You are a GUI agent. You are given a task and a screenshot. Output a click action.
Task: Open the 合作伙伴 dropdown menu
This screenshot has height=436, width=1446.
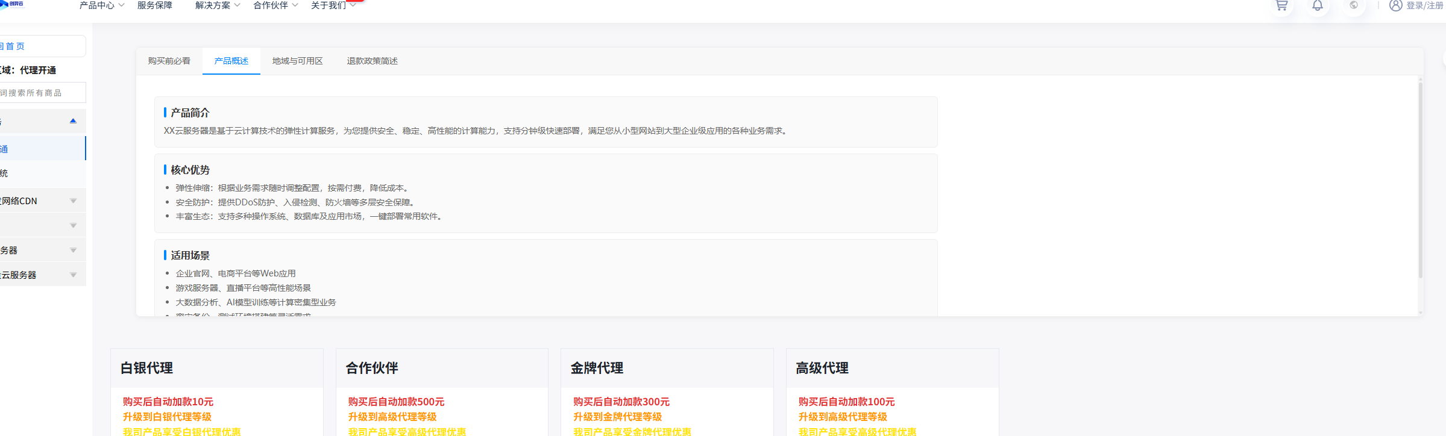pos(275,5)
